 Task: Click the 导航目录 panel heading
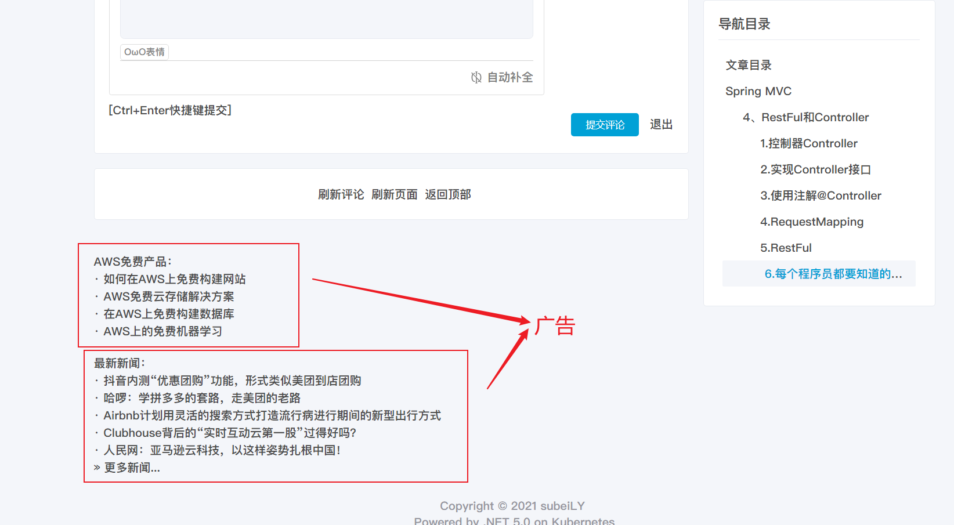click(x=745, y=24)
